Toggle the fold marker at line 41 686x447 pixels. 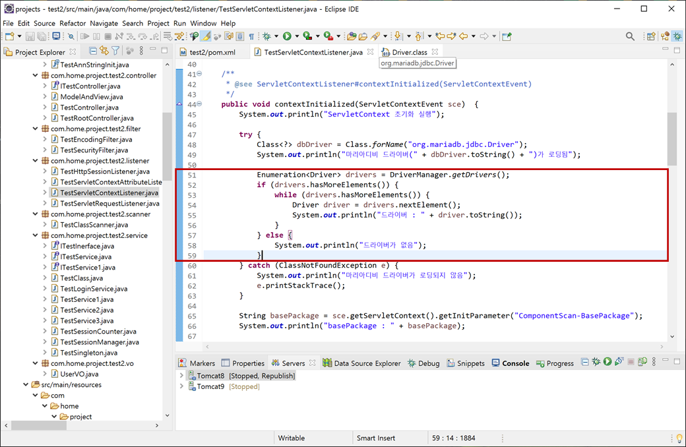(x=199, y=73)
